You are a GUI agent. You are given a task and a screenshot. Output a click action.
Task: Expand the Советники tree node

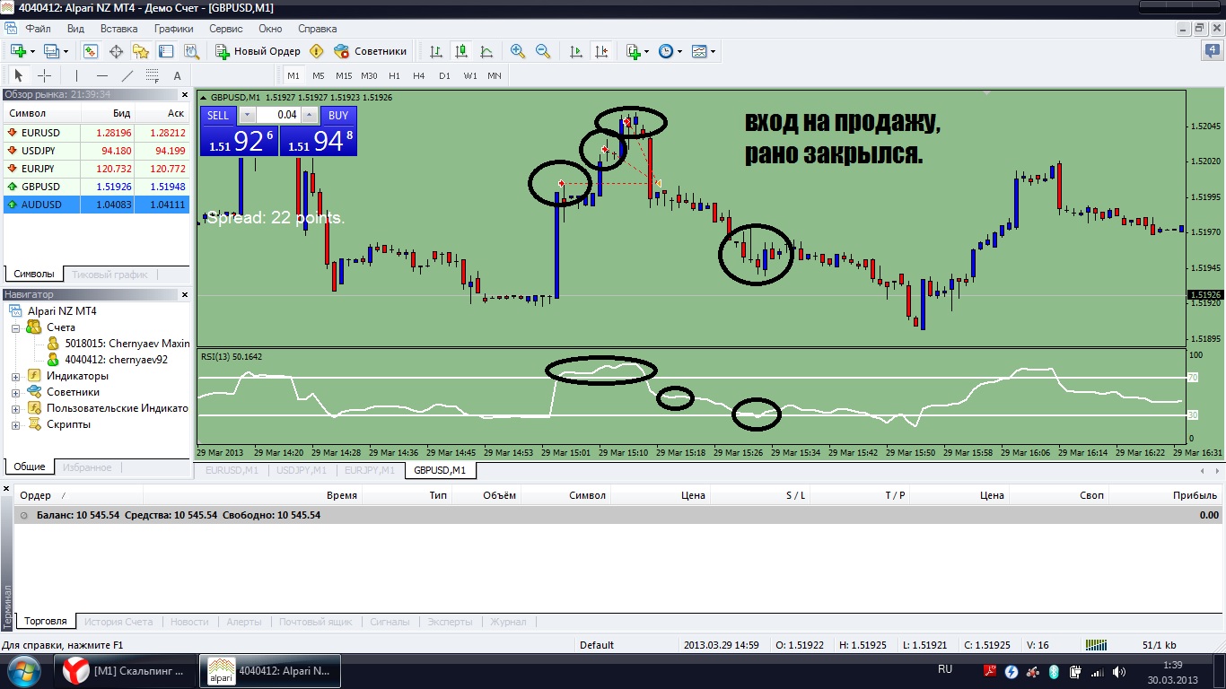[x=15, y=393]
